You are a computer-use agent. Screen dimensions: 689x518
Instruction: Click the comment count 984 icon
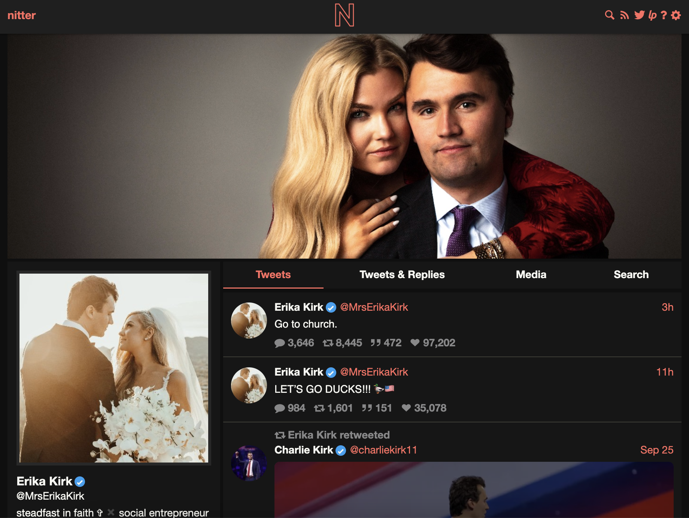tap(280, 408)
